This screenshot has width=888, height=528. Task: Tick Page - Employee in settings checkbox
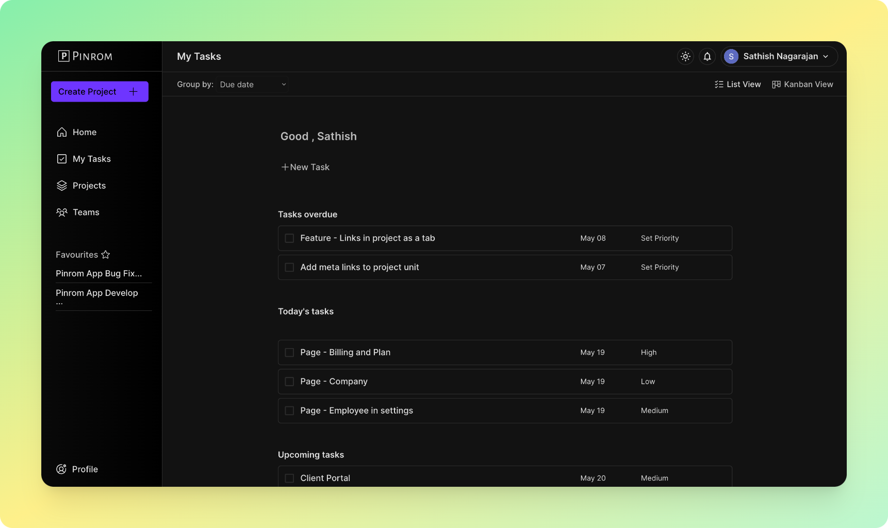click(289, 411)
